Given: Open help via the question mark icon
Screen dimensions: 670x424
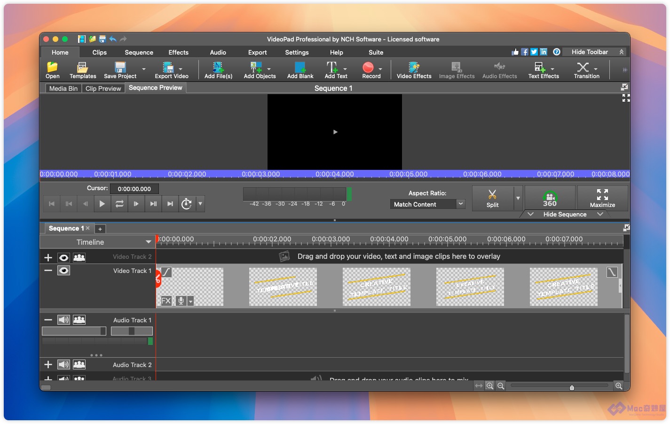Looking at the screenshot, I should click(557, 52).
